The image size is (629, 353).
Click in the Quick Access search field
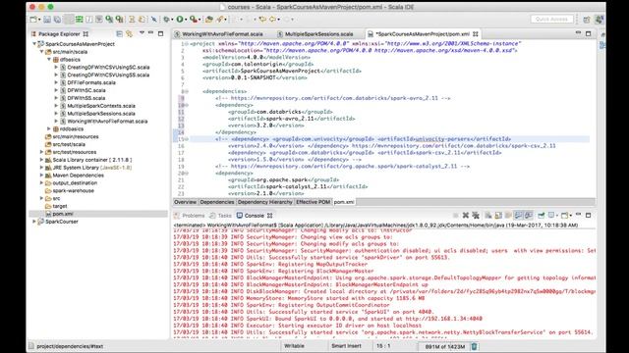click(x=552, y=20)
